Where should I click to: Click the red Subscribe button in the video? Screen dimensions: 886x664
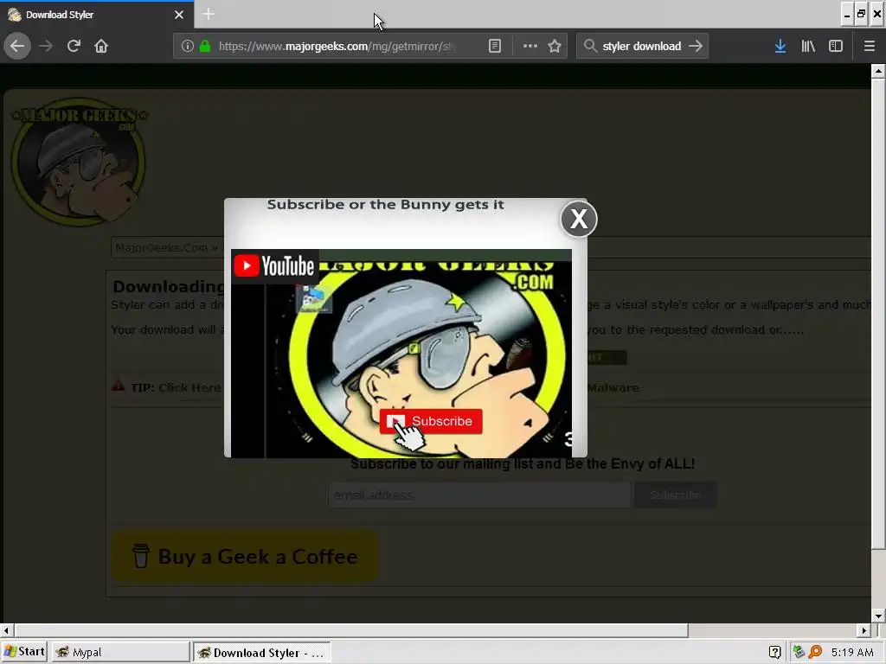pyautogui.click(x=431, y=421)
